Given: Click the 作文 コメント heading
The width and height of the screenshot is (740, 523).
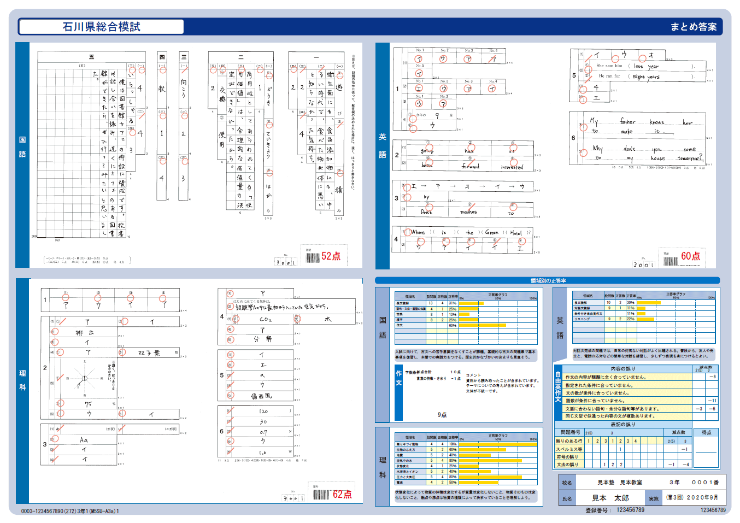Looking at the screenshot, I should (x=473, y=375).
